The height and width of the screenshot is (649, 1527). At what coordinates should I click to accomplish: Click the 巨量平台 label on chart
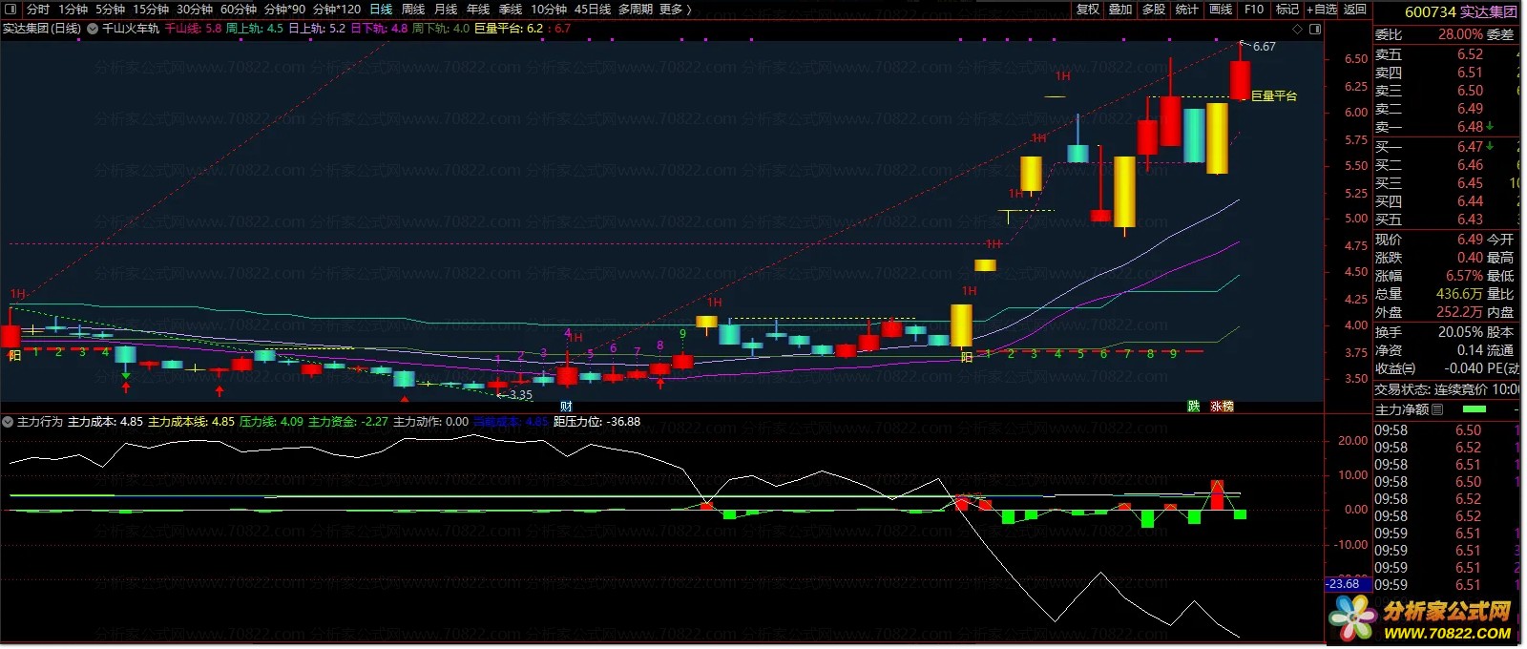(x=1274, y=96)
